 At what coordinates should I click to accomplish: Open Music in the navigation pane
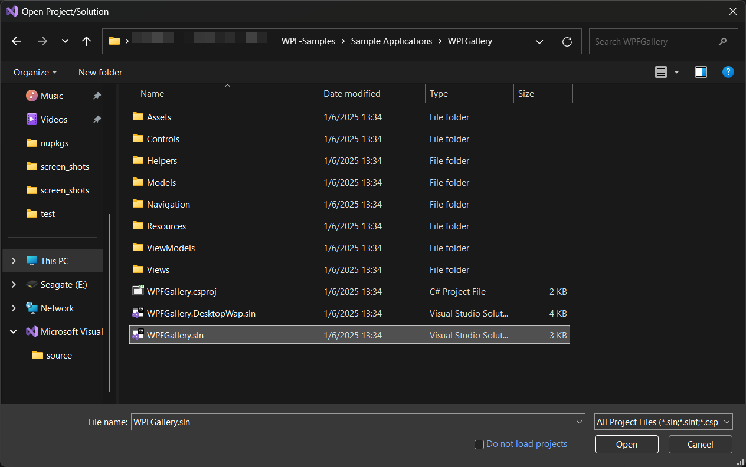(53, 96)
